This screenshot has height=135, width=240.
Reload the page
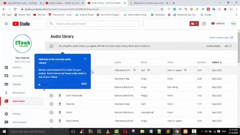15,9
